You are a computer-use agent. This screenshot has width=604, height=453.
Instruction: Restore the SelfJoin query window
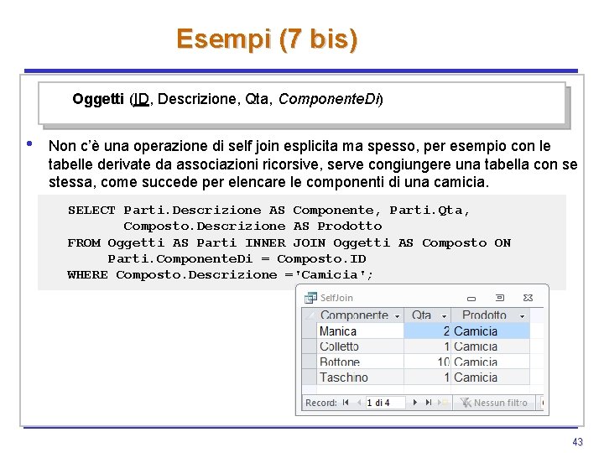tap(500, 298)
